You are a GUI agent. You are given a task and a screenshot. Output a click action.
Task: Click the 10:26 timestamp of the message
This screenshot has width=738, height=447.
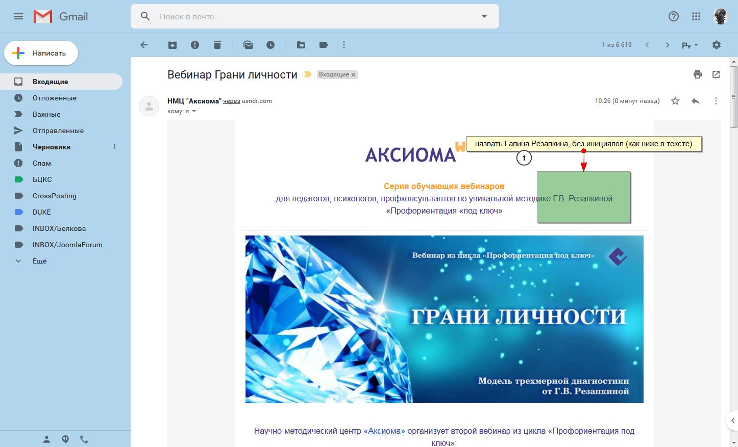(x=627, y=101)
